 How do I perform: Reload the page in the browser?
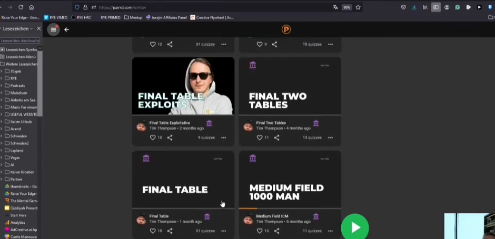(21, 7)
